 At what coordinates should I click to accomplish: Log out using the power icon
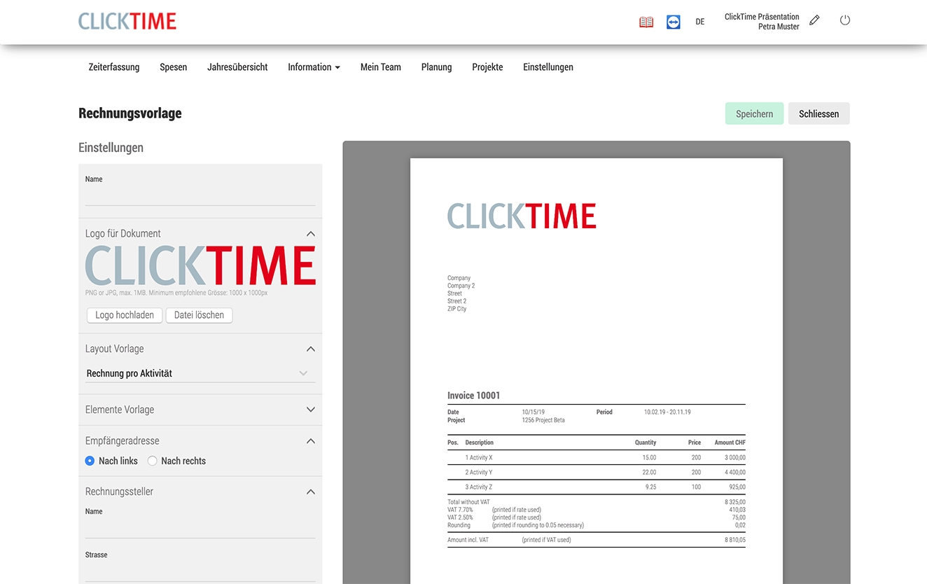[845, 20]
